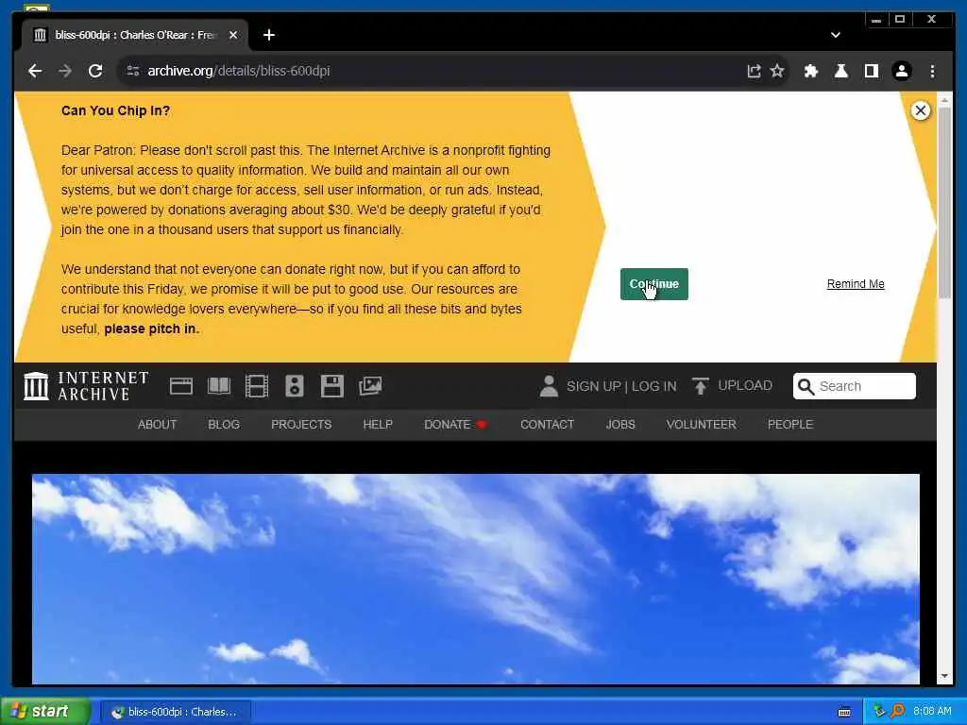Click the Internet Archive logo

pyautogui.click(x=86, y=386)
